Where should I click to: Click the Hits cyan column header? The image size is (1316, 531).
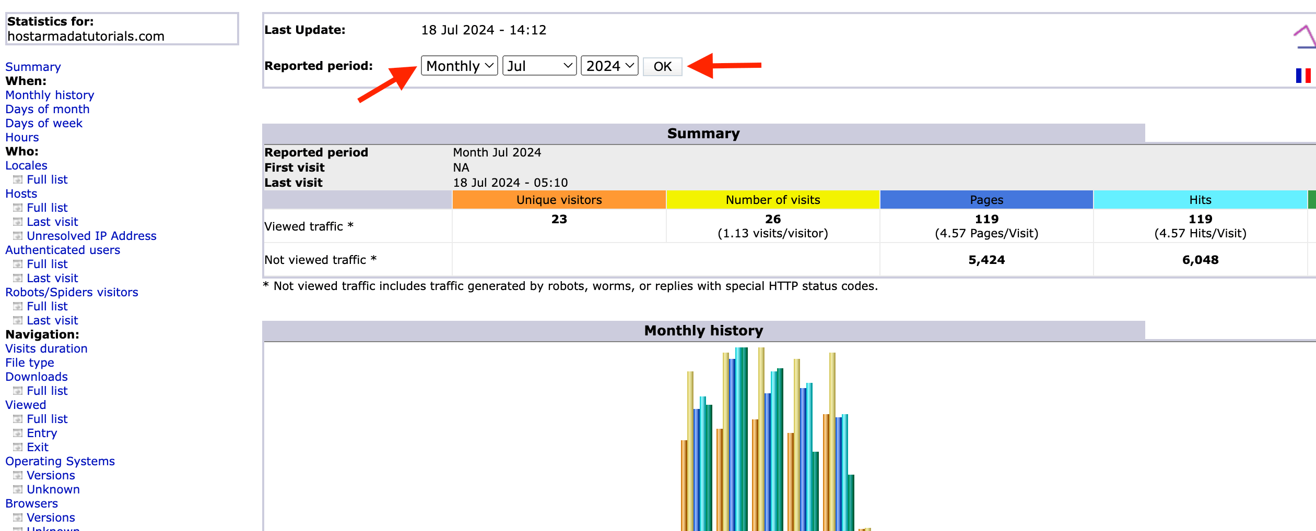tap(1200, 200)
